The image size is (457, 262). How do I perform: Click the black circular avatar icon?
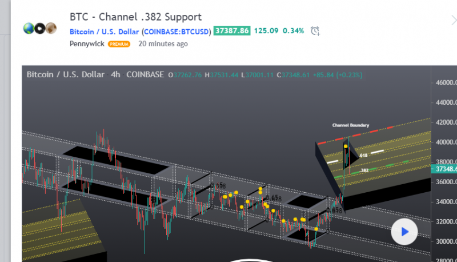coord(40,28)
